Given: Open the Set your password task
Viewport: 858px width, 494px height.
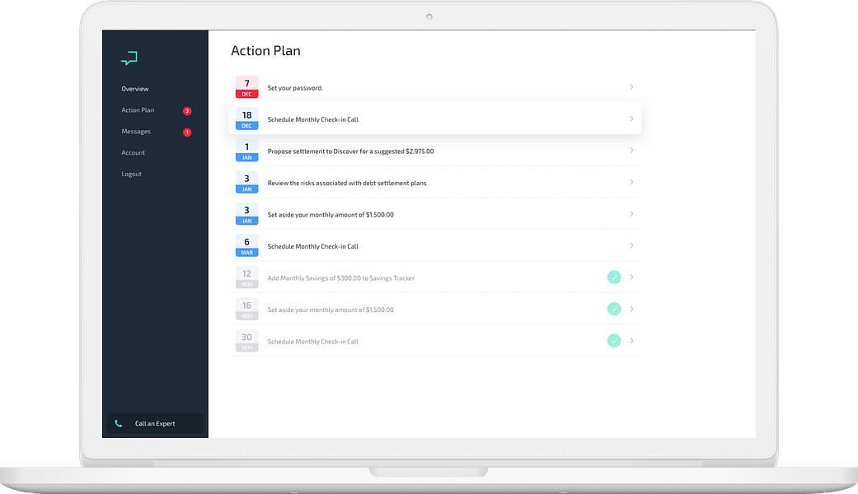Looking at the screenshot, I should pyautogui.click(x=295, y=87).
